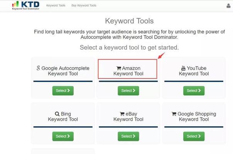Open the Buy Keyword Tools menu item
Image resolution: width=233 pixels, height=154 pixels.
point(84,5)
